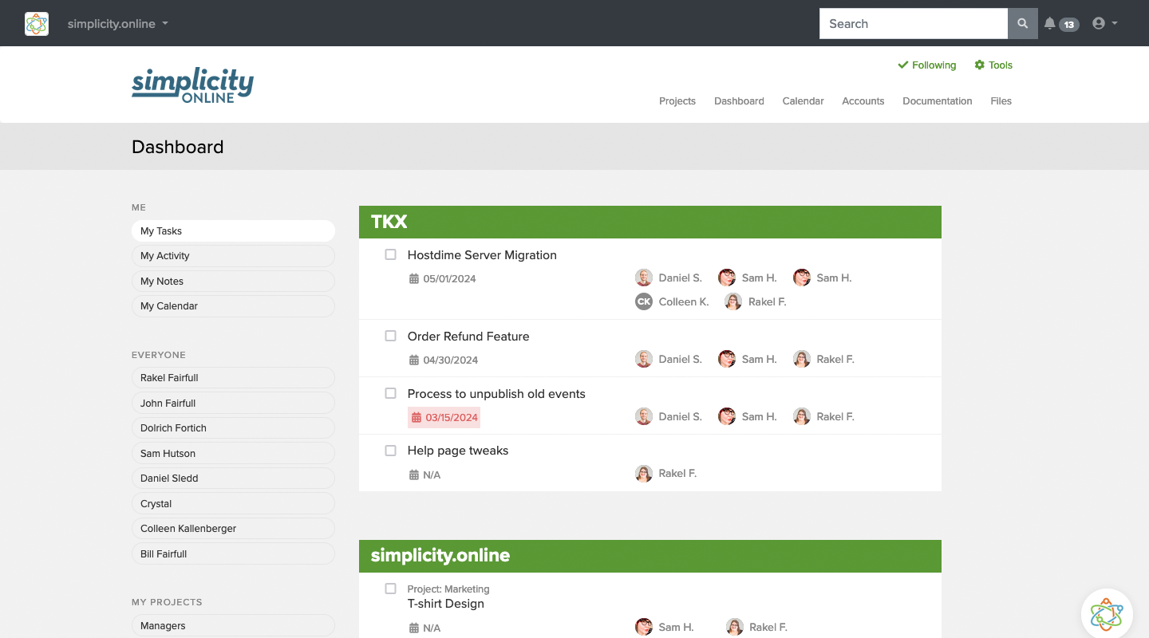Open the Order Refund Feature task title
1149x638 pixels.
click(468, 337)
